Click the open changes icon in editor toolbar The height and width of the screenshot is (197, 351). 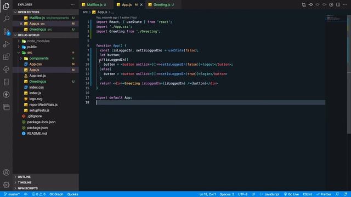tap(304, 5)
